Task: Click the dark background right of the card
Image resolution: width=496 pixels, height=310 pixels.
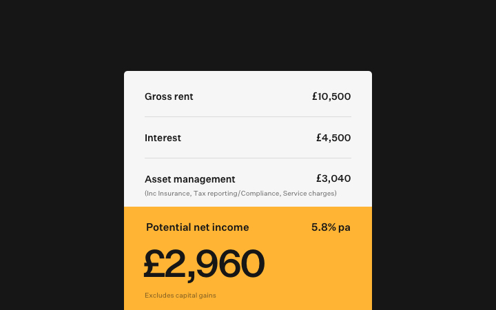Action: coord(434,172)
